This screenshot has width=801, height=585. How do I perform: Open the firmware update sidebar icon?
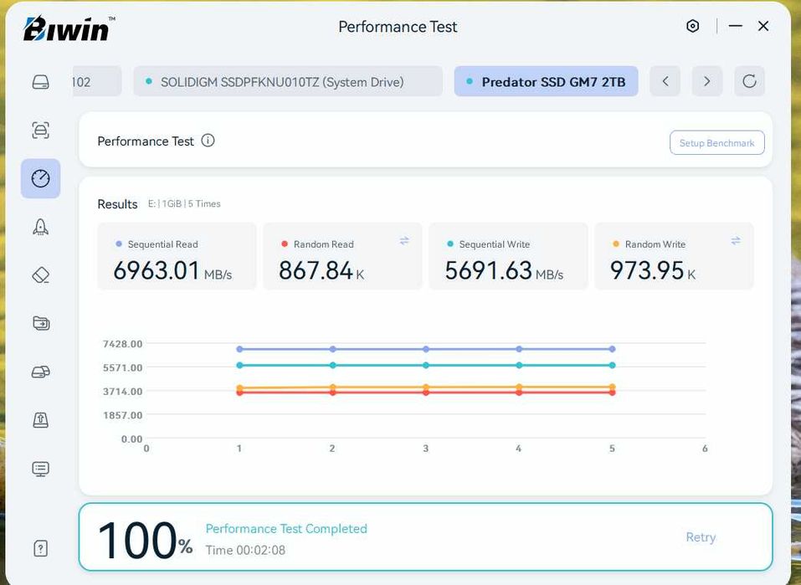click(40, 419)
